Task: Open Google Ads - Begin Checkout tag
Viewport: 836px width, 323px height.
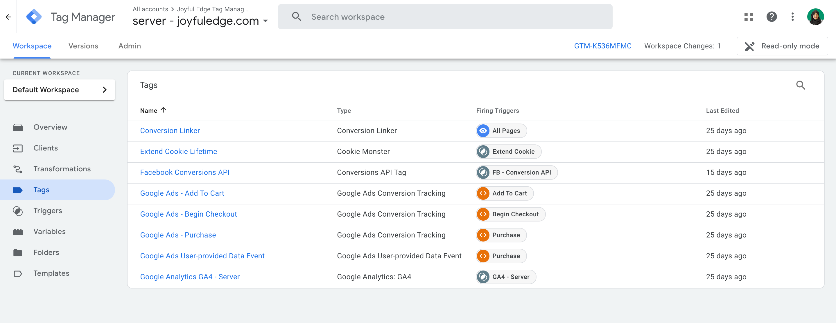Action: tap(189, 215)
